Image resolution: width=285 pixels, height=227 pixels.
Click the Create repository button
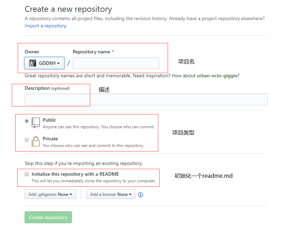[48, 217]
